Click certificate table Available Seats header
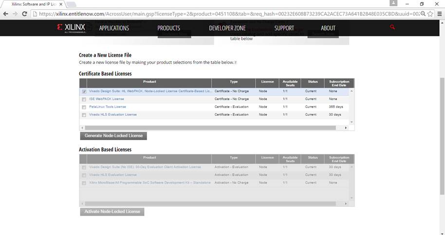Screen dimensions: 445x235 click(290, 83)
